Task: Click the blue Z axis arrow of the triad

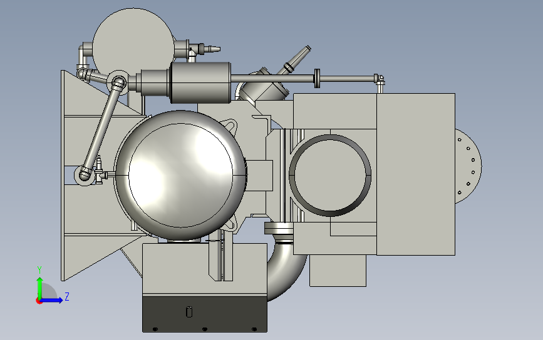Action: [52, 300]
